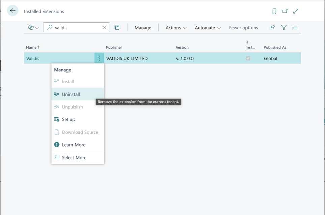The width and height of the screenshot is (325, 215).
Task: Click the Version column header
Action: click(182, 47)
